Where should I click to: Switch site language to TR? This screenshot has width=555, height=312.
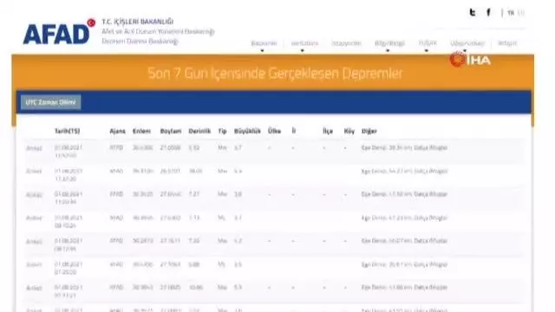[511, 13]
